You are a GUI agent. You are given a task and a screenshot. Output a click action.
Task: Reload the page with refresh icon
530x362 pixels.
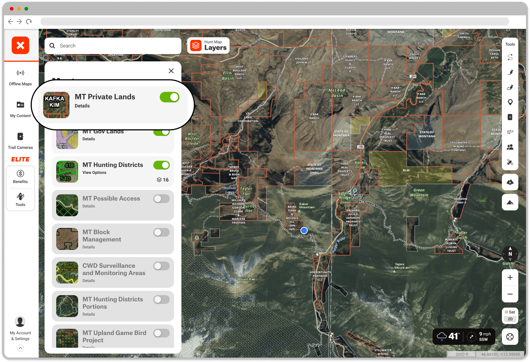[29, 22]
